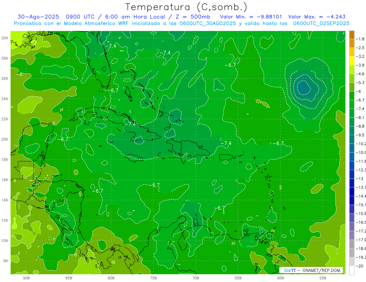Click the "-1.8" legend label
The height and width of the screenshot is (282, 366).
pos(361,39)
